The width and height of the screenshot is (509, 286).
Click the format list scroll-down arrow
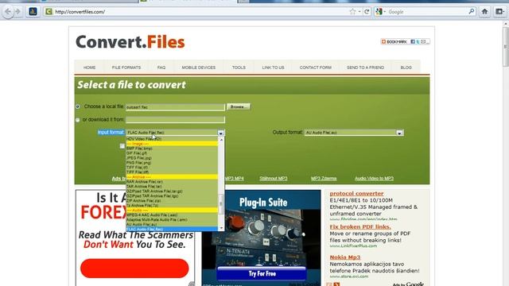(221, 228)
